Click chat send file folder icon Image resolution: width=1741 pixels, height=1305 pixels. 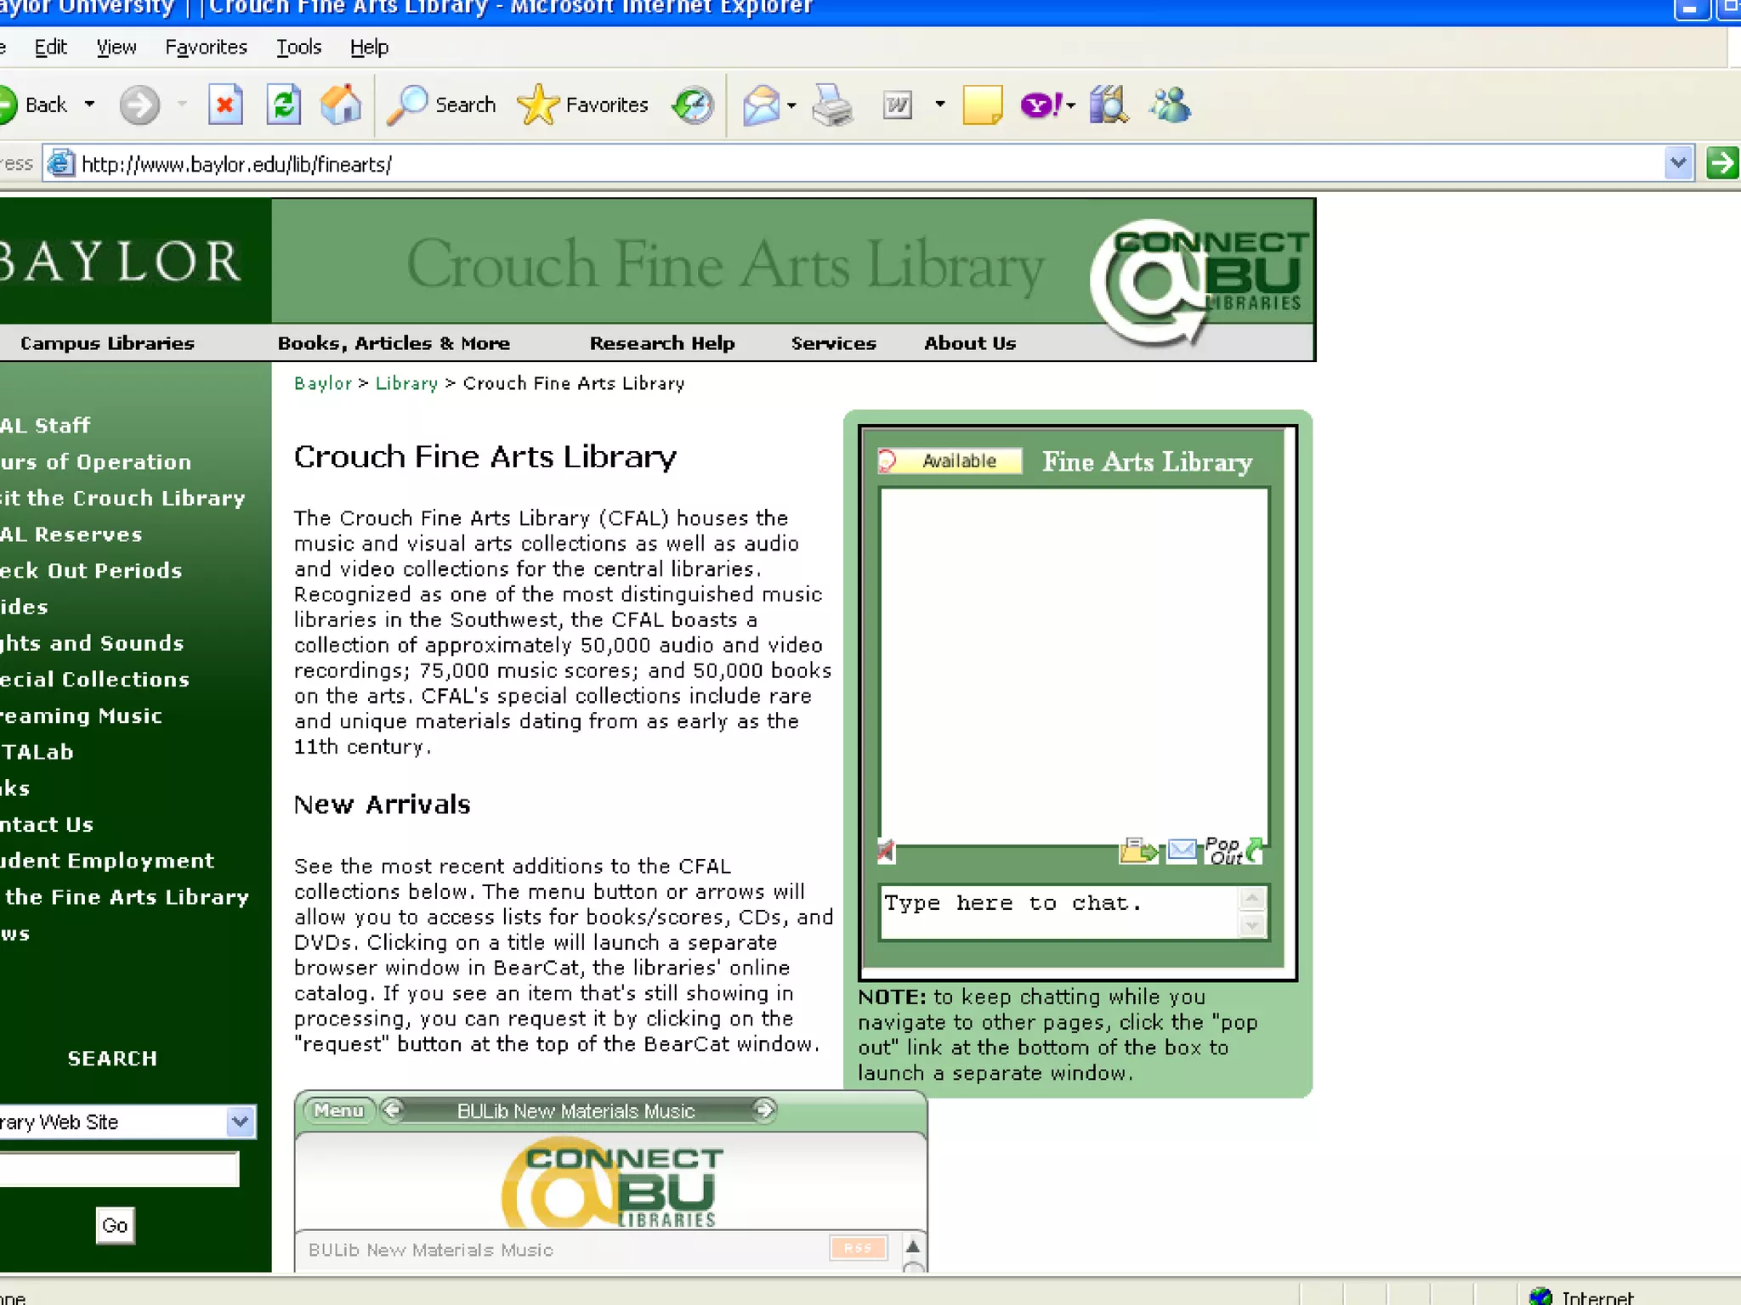click(1138, 850)
